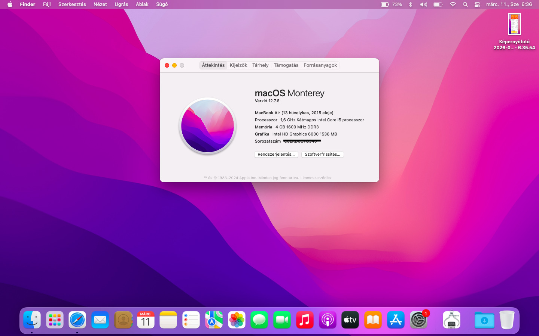
Task: Open Spotlight search in the menu bar
Action: click(x=465, y=4)
